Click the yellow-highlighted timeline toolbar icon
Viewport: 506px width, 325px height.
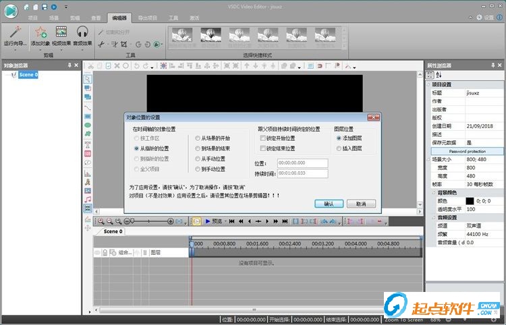click(196, 221)
